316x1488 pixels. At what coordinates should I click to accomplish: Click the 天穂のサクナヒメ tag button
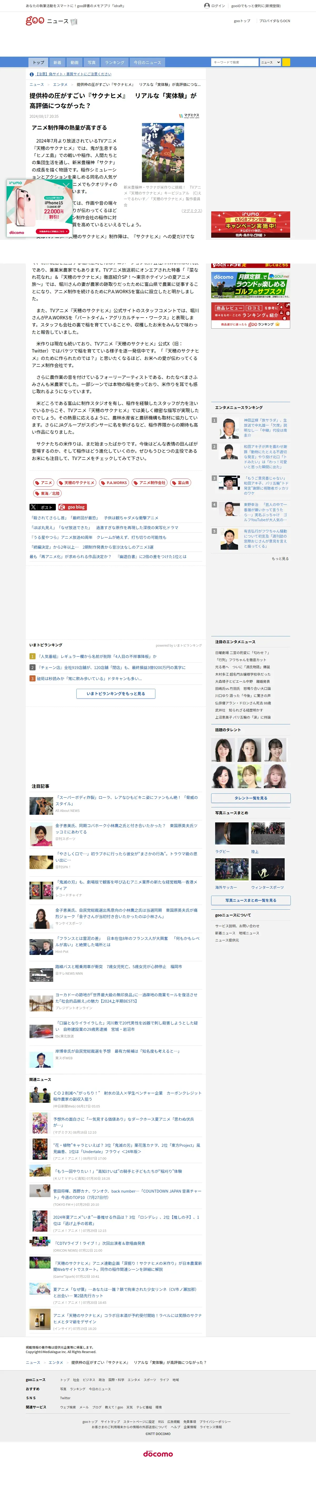[x=76, y=482]
